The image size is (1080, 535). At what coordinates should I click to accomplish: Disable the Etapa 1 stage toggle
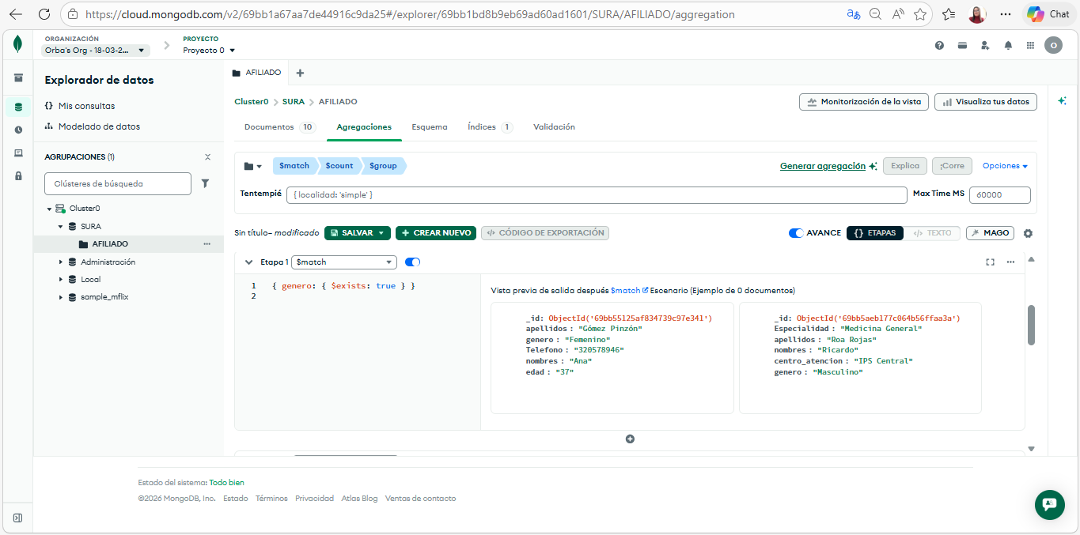click(x=412, y=262)
